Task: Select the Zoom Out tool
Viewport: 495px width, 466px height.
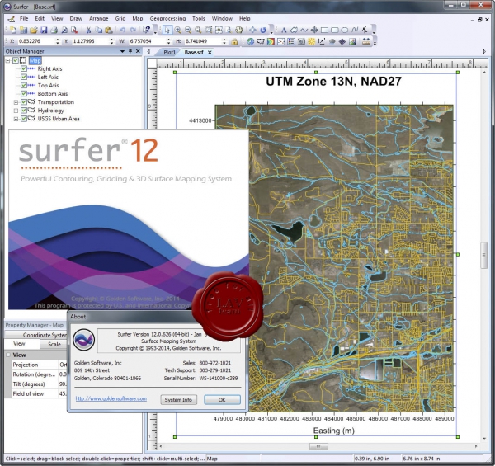Action: [x=188, y=30]
